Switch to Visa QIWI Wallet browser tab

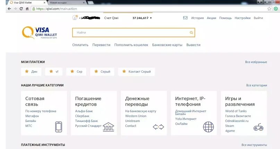pos(27,3)
